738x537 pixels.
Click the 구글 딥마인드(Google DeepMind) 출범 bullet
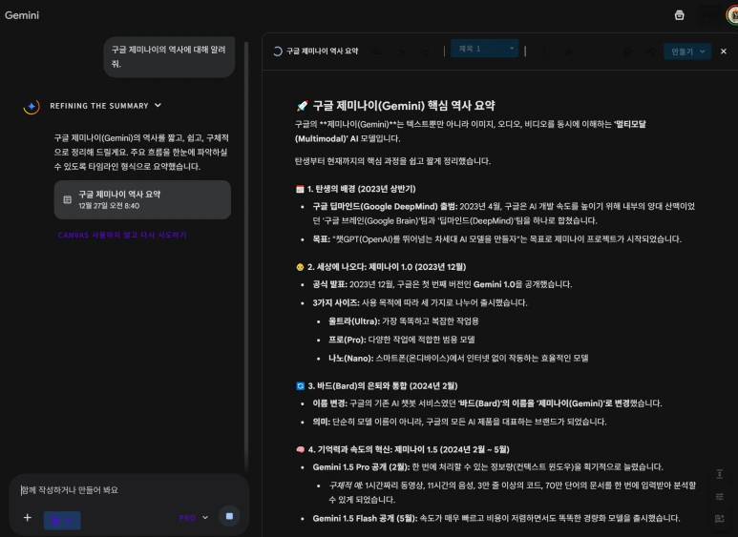point(503,214)
